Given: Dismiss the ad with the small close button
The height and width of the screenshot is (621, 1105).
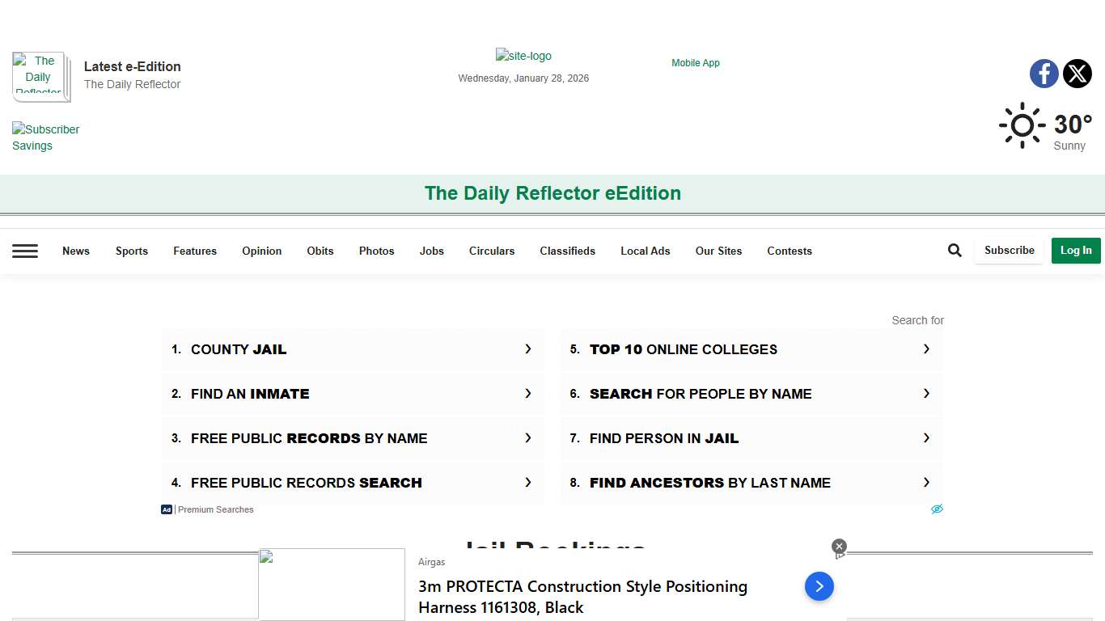Looking at the screenshot, I should pyautogui.click(x=839, y=546).
